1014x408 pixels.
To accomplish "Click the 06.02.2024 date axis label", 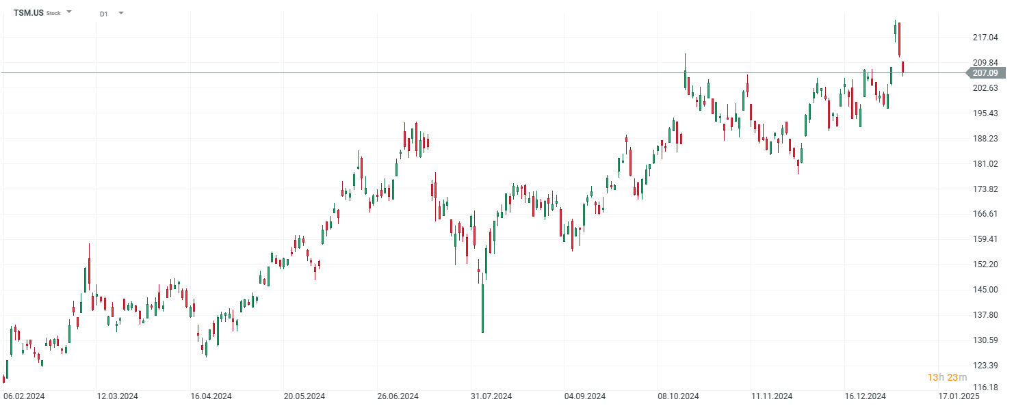I will 23,396.
